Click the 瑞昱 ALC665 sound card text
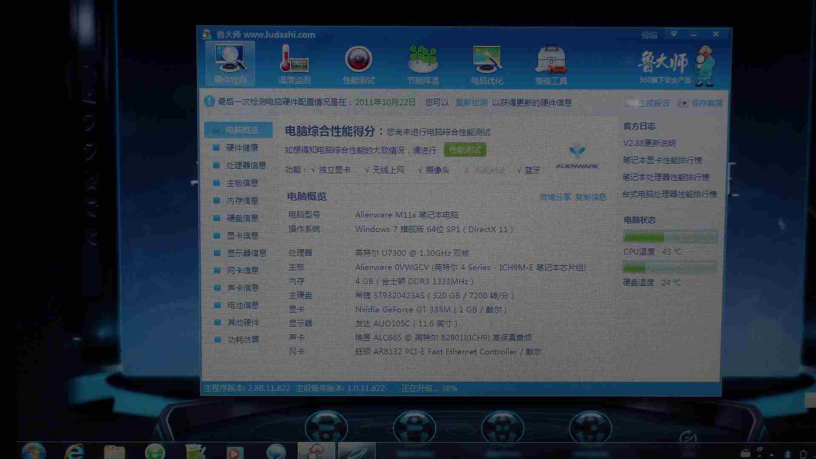Viewport: 816px width, 459px height. [443, 338]
